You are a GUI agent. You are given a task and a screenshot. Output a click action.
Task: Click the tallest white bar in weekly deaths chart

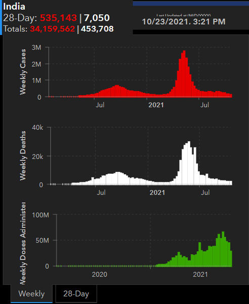189,163
